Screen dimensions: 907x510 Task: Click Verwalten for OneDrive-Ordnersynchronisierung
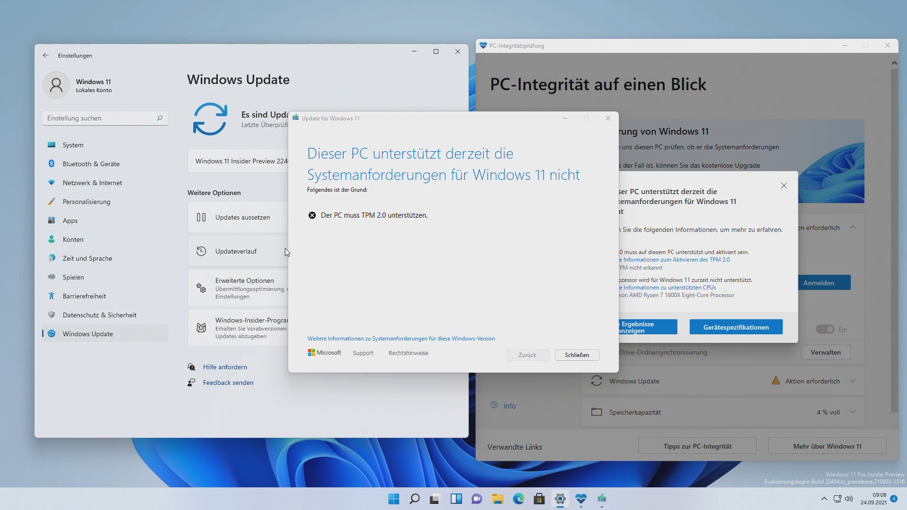825,352
